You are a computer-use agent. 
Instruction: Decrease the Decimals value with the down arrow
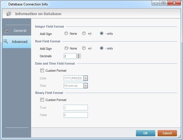click(79, 57)
